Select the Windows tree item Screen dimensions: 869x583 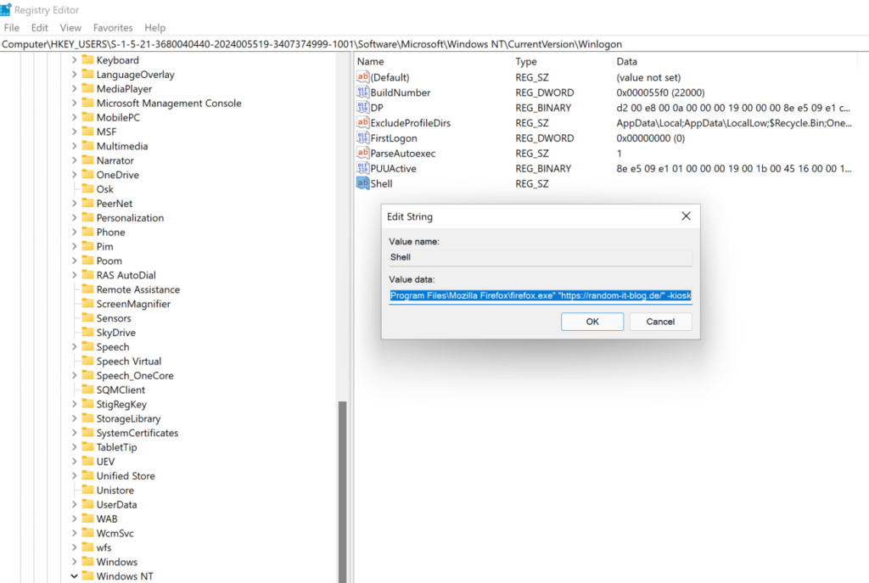pyautogui.click(x=116, y=562)
